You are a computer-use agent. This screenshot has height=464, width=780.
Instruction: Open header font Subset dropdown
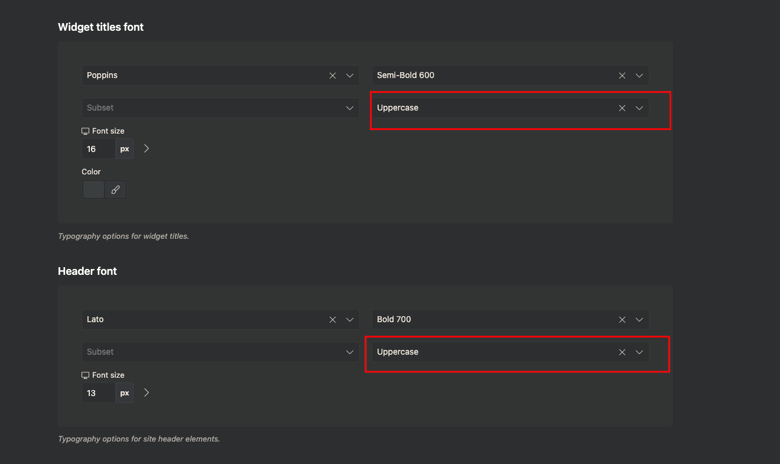(x=350, y=352)
